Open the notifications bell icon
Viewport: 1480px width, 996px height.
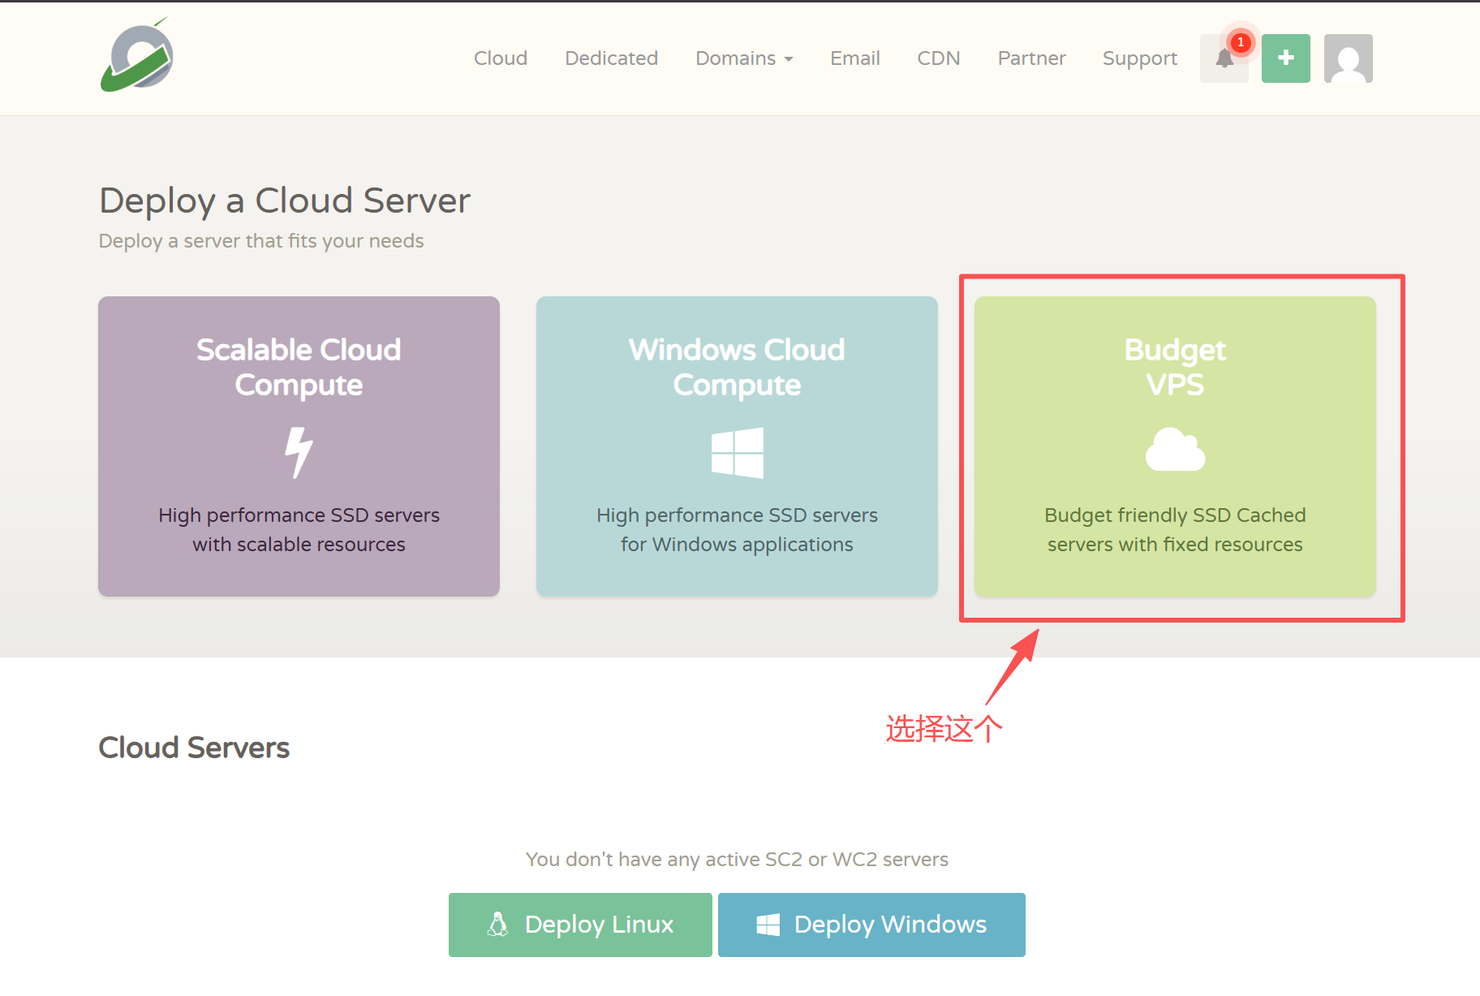1224,58
